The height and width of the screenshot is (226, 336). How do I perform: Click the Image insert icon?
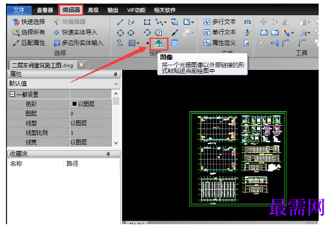tap(158, 44)
